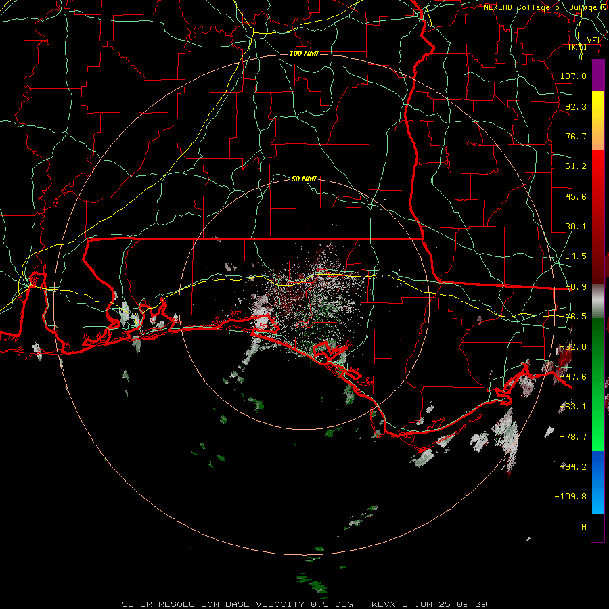
Task: Click the purple segment of color bar
Action: (597, 76)
